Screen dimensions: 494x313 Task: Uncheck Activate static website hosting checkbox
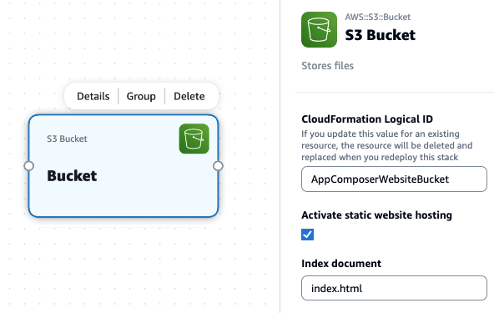click(307, 235)
